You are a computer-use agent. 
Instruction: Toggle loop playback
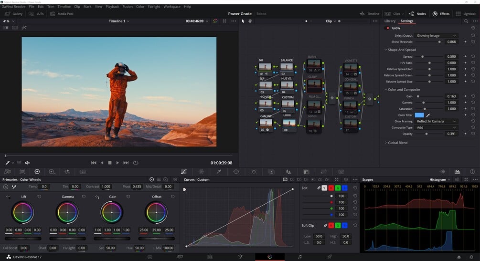pos(136,163)
